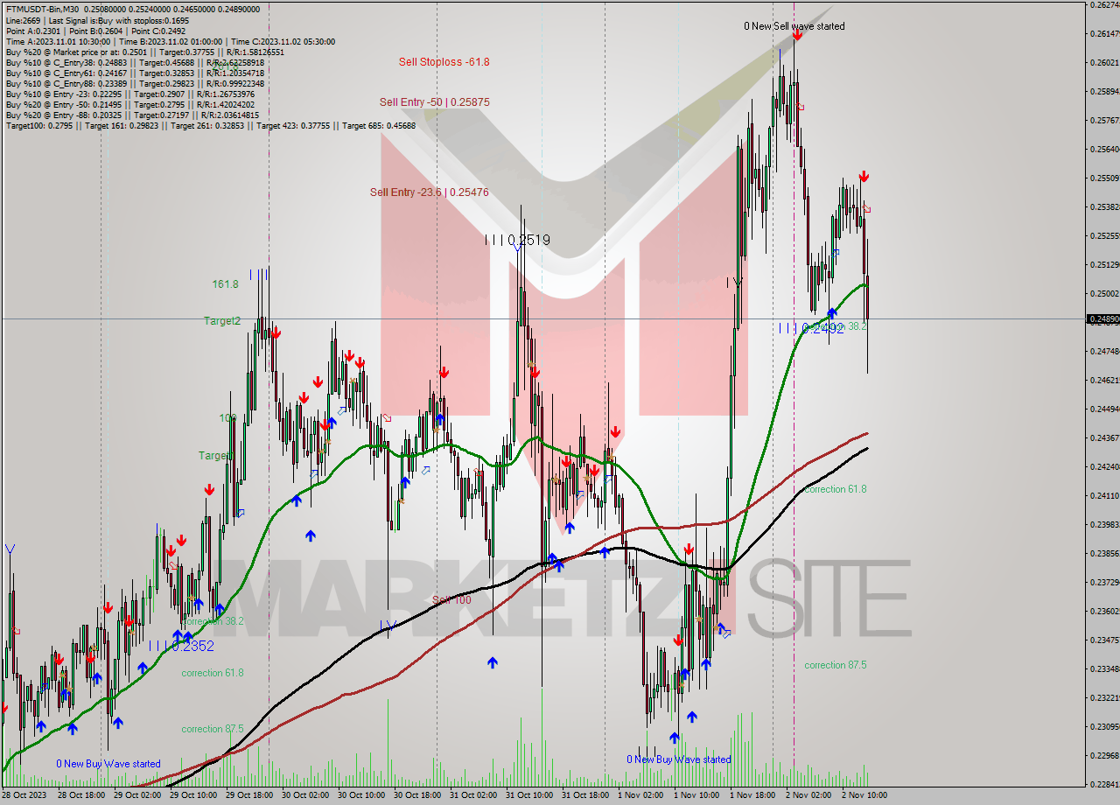Click price axis value 0.25767
The height and width of the screenshot is (805, 1120).
(1103, 121)
